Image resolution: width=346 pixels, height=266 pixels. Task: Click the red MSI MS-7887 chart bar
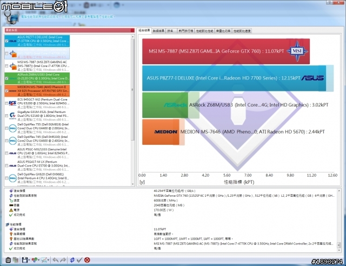pyautogui.click(x=226, y=51)
